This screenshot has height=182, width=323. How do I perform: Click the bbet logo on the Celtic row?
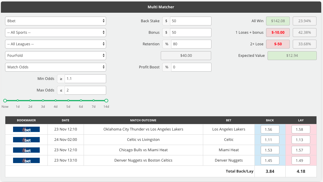pyautogui.click(x=26, y=139)
